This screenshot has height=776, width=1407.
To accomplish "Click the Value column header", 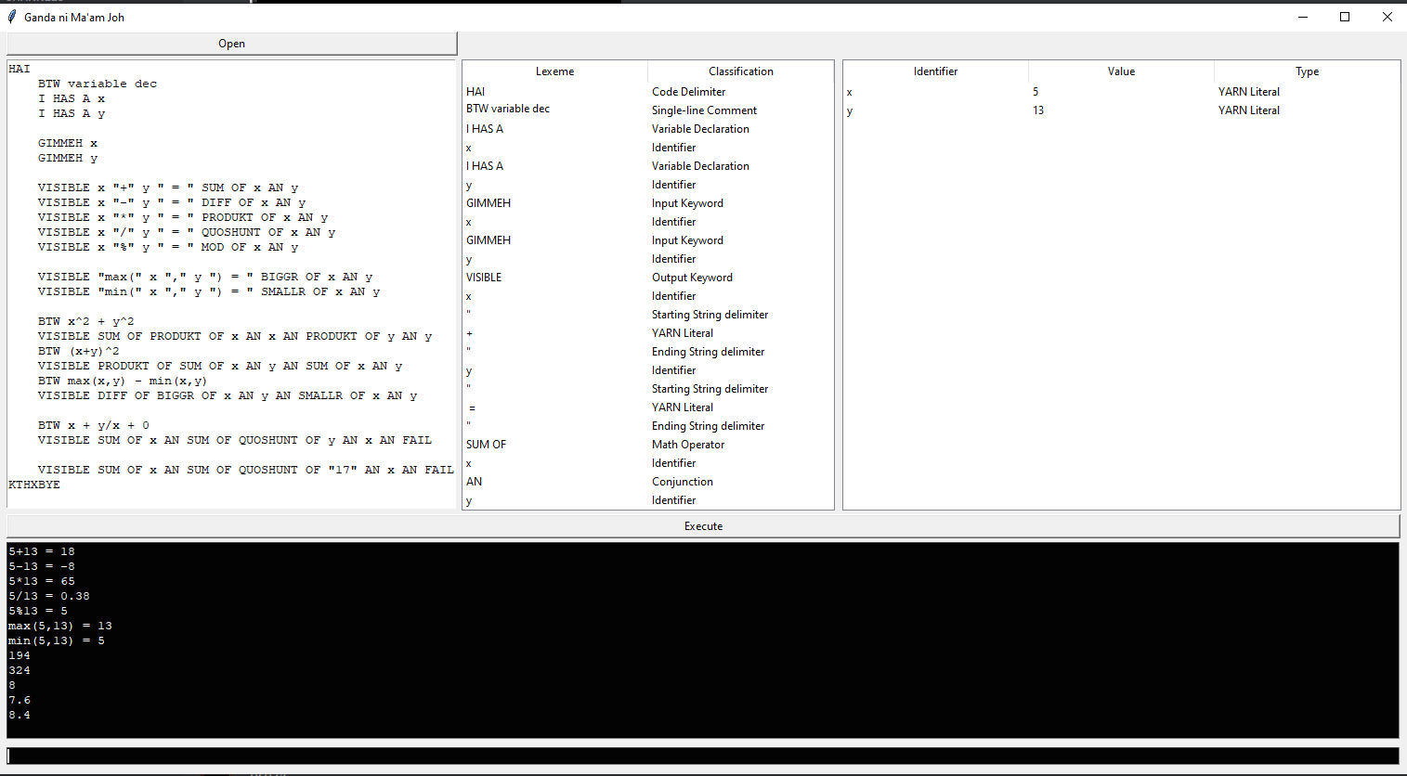I will [1121, 71].
